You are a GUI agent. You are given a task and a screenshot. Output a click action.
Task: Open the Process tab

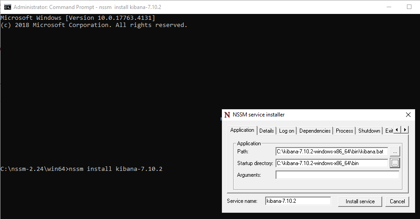click(x=344, y=131)
